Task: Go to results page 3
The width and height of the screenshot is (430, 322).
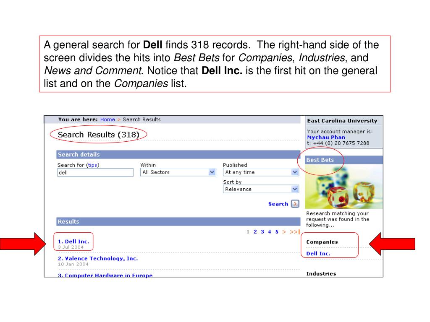Action: (x=262, y=232)
